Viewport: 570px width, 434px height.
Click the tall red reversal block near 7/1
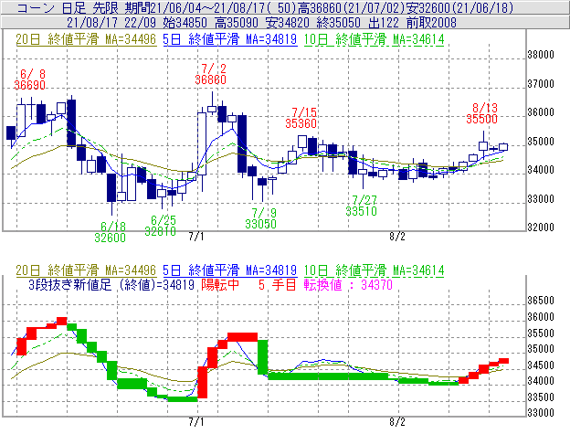(202, 383)
